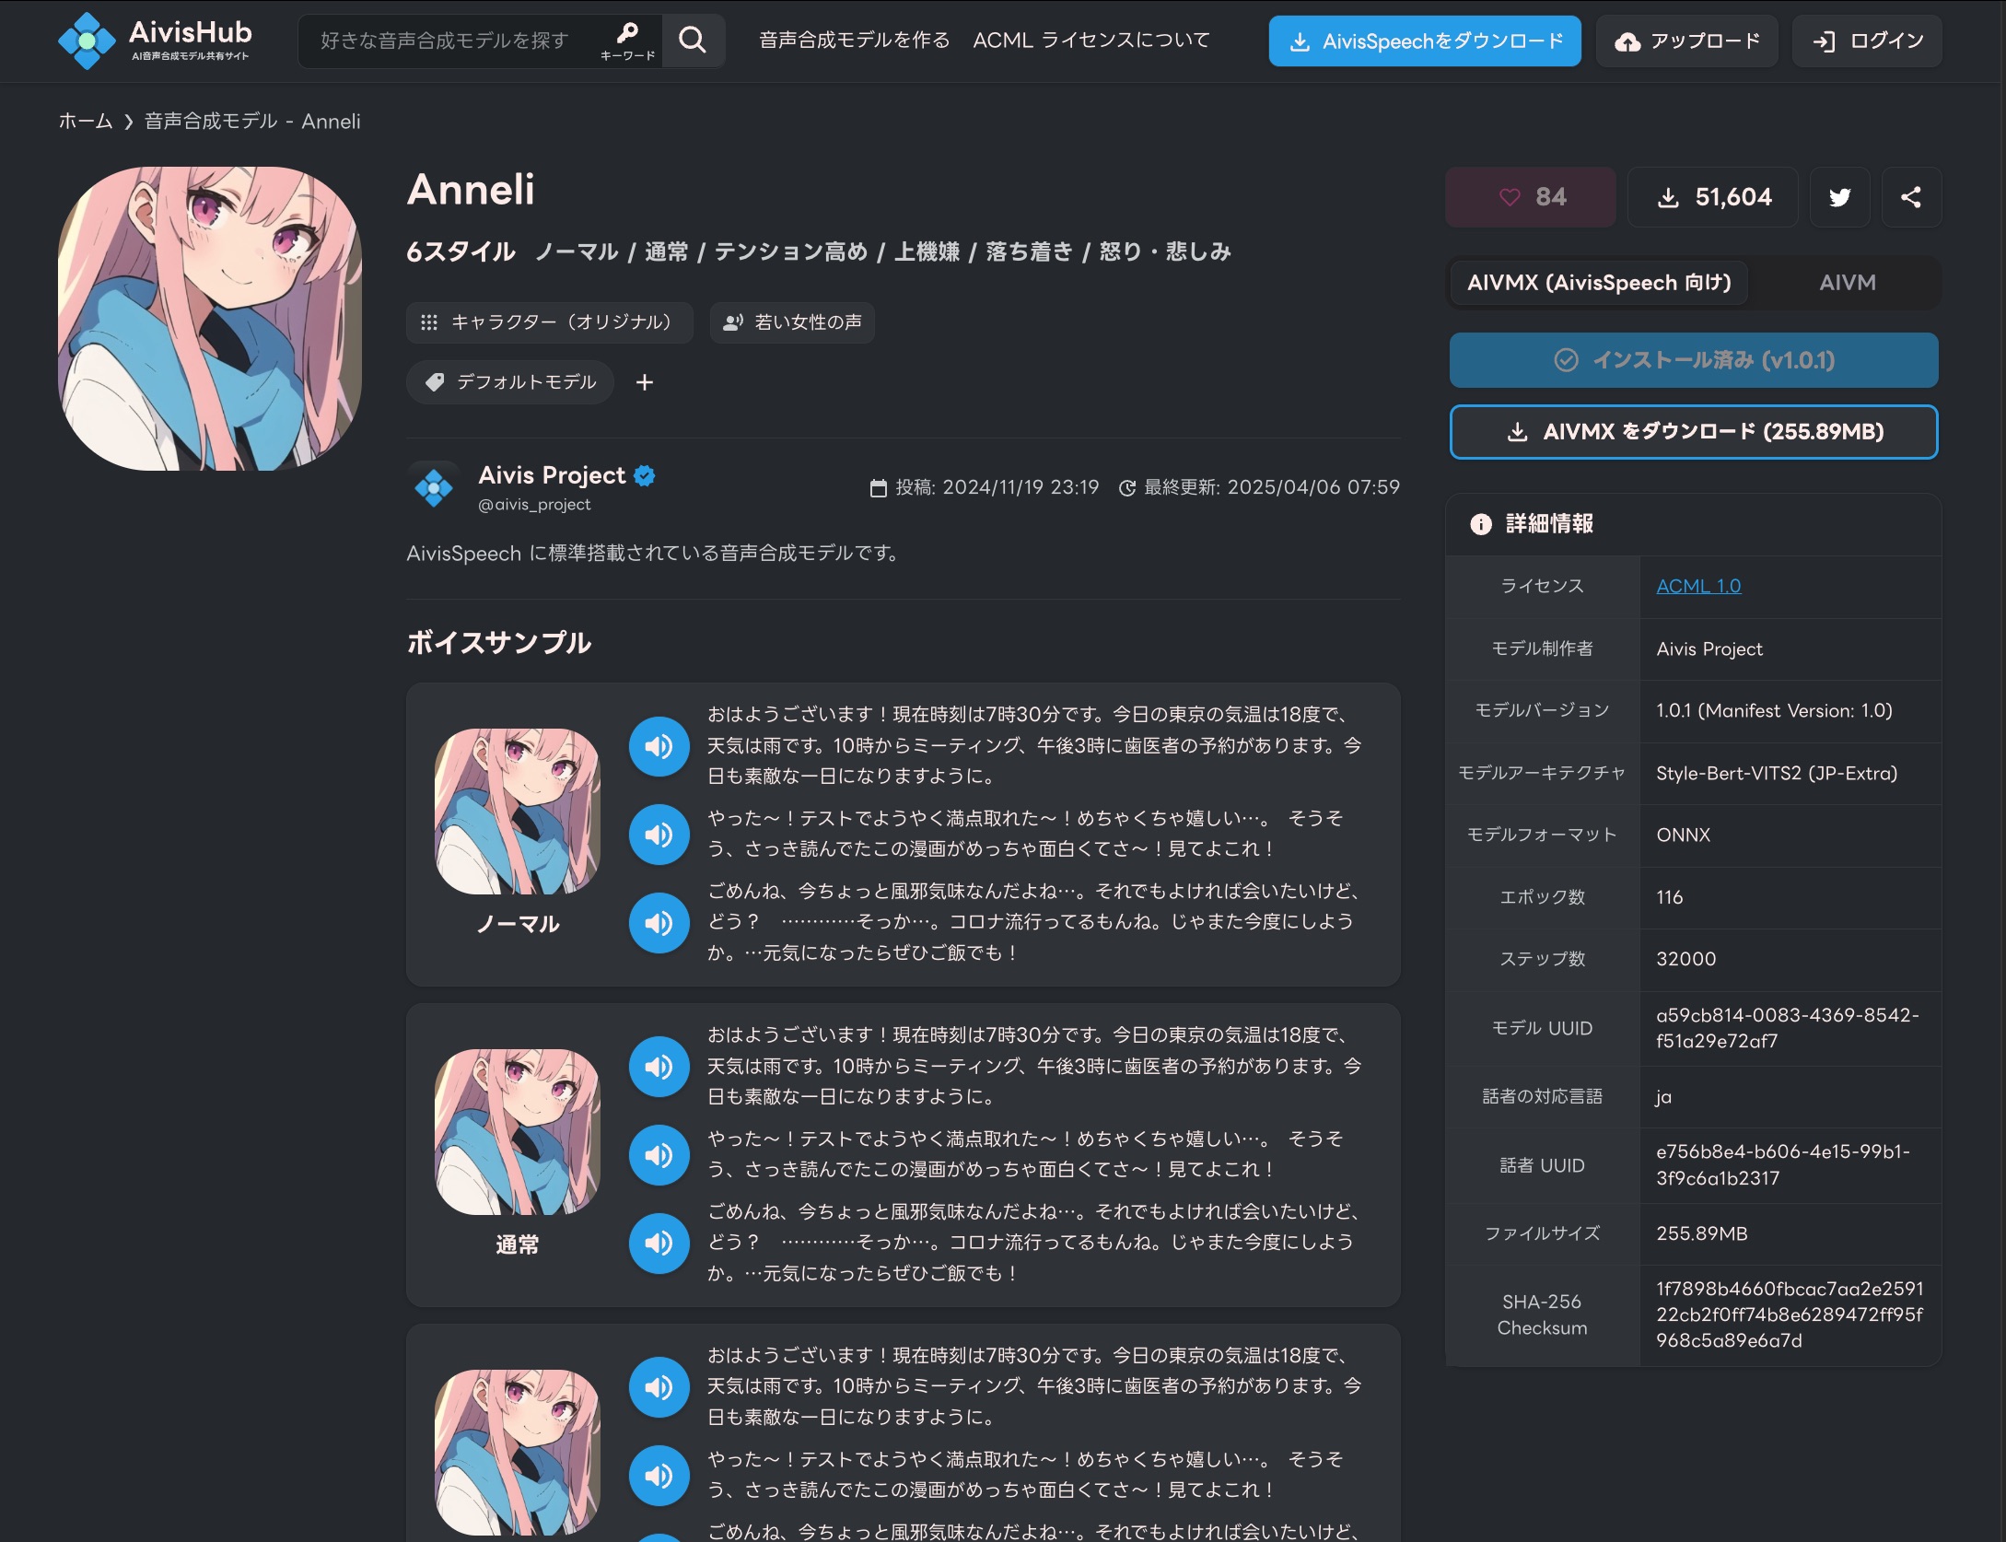
Task: Select the AIVMX (AivisSpeech 向け) tab
Action: [1599, 283]
